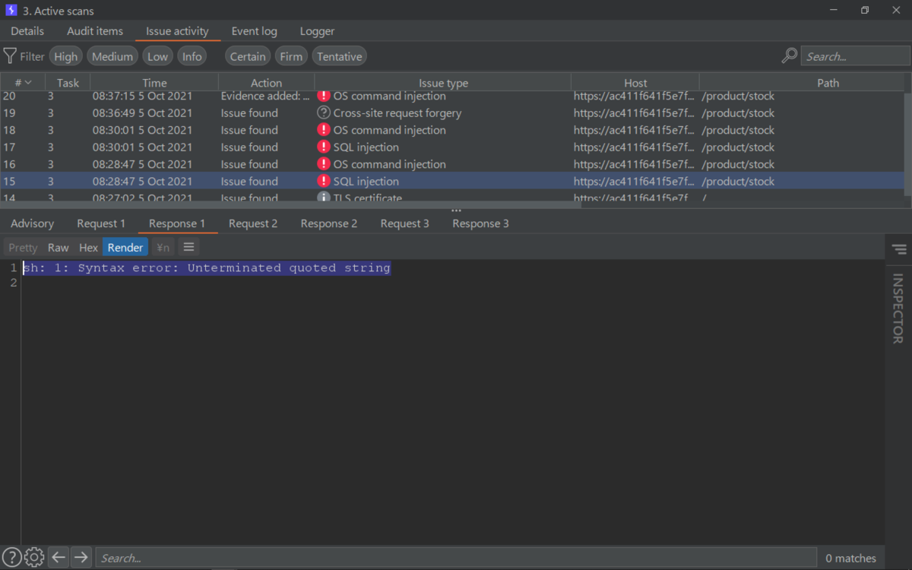Select the Issue activity tab
Screen dimensions: 912x570
pos(177,31)
